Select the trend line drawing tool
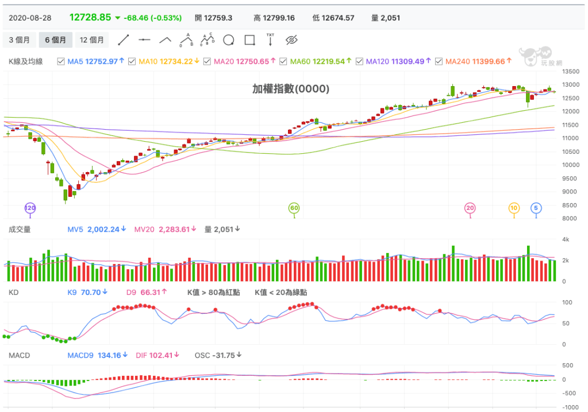 [x=124, y=40]
